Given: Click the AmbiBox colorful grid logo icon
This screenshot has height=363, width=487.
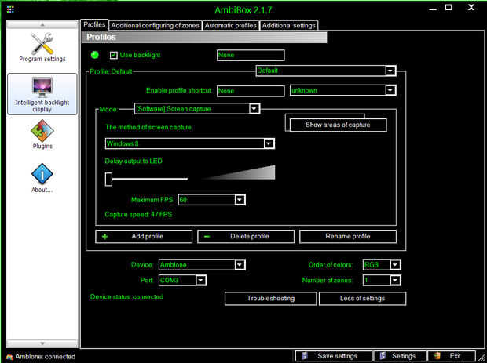Looking at the screenshot, I should [x=10, y=9].
